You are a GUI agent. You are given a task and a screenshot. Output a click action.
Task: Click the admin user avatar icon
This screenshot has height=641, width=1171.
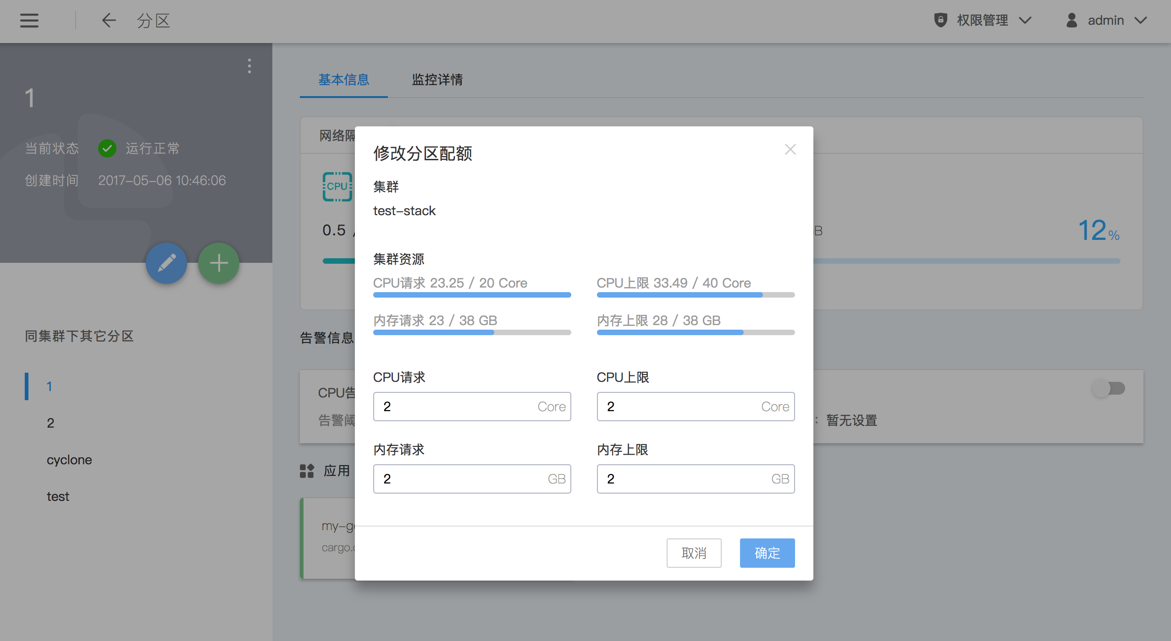1072,20
